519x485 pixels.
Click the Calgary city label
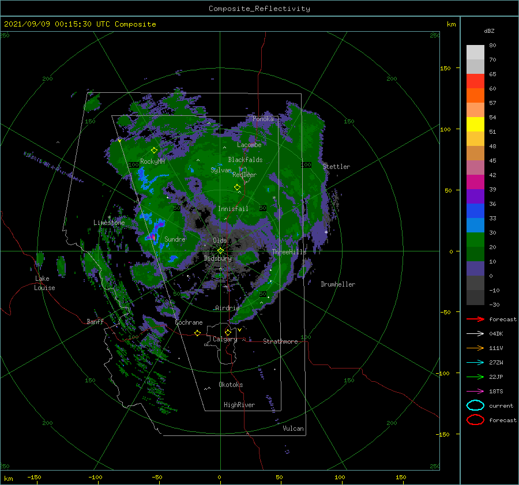(x=225, y=339)
